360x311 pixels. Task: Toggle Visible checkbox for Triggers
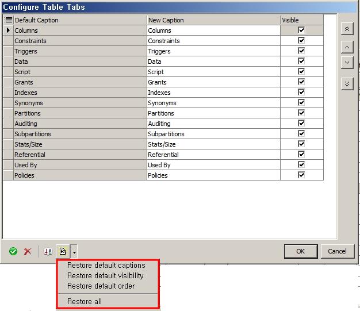(301, 51)
